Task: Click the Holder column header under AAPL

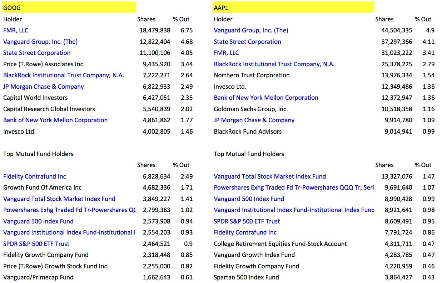Action: click(223, 19)
